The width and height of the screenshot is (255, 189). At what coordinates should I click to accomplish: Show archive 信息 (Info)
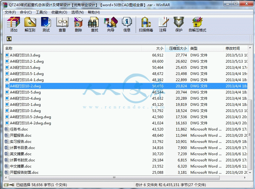pos(127,24)
